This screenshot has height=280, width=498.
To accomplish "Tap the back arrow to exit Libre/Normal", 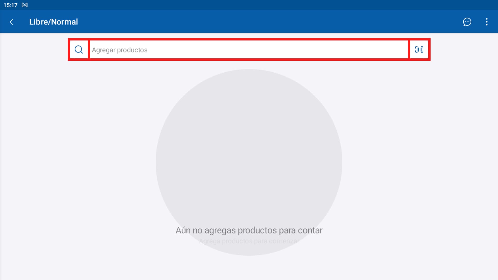I will pos(11,22).
